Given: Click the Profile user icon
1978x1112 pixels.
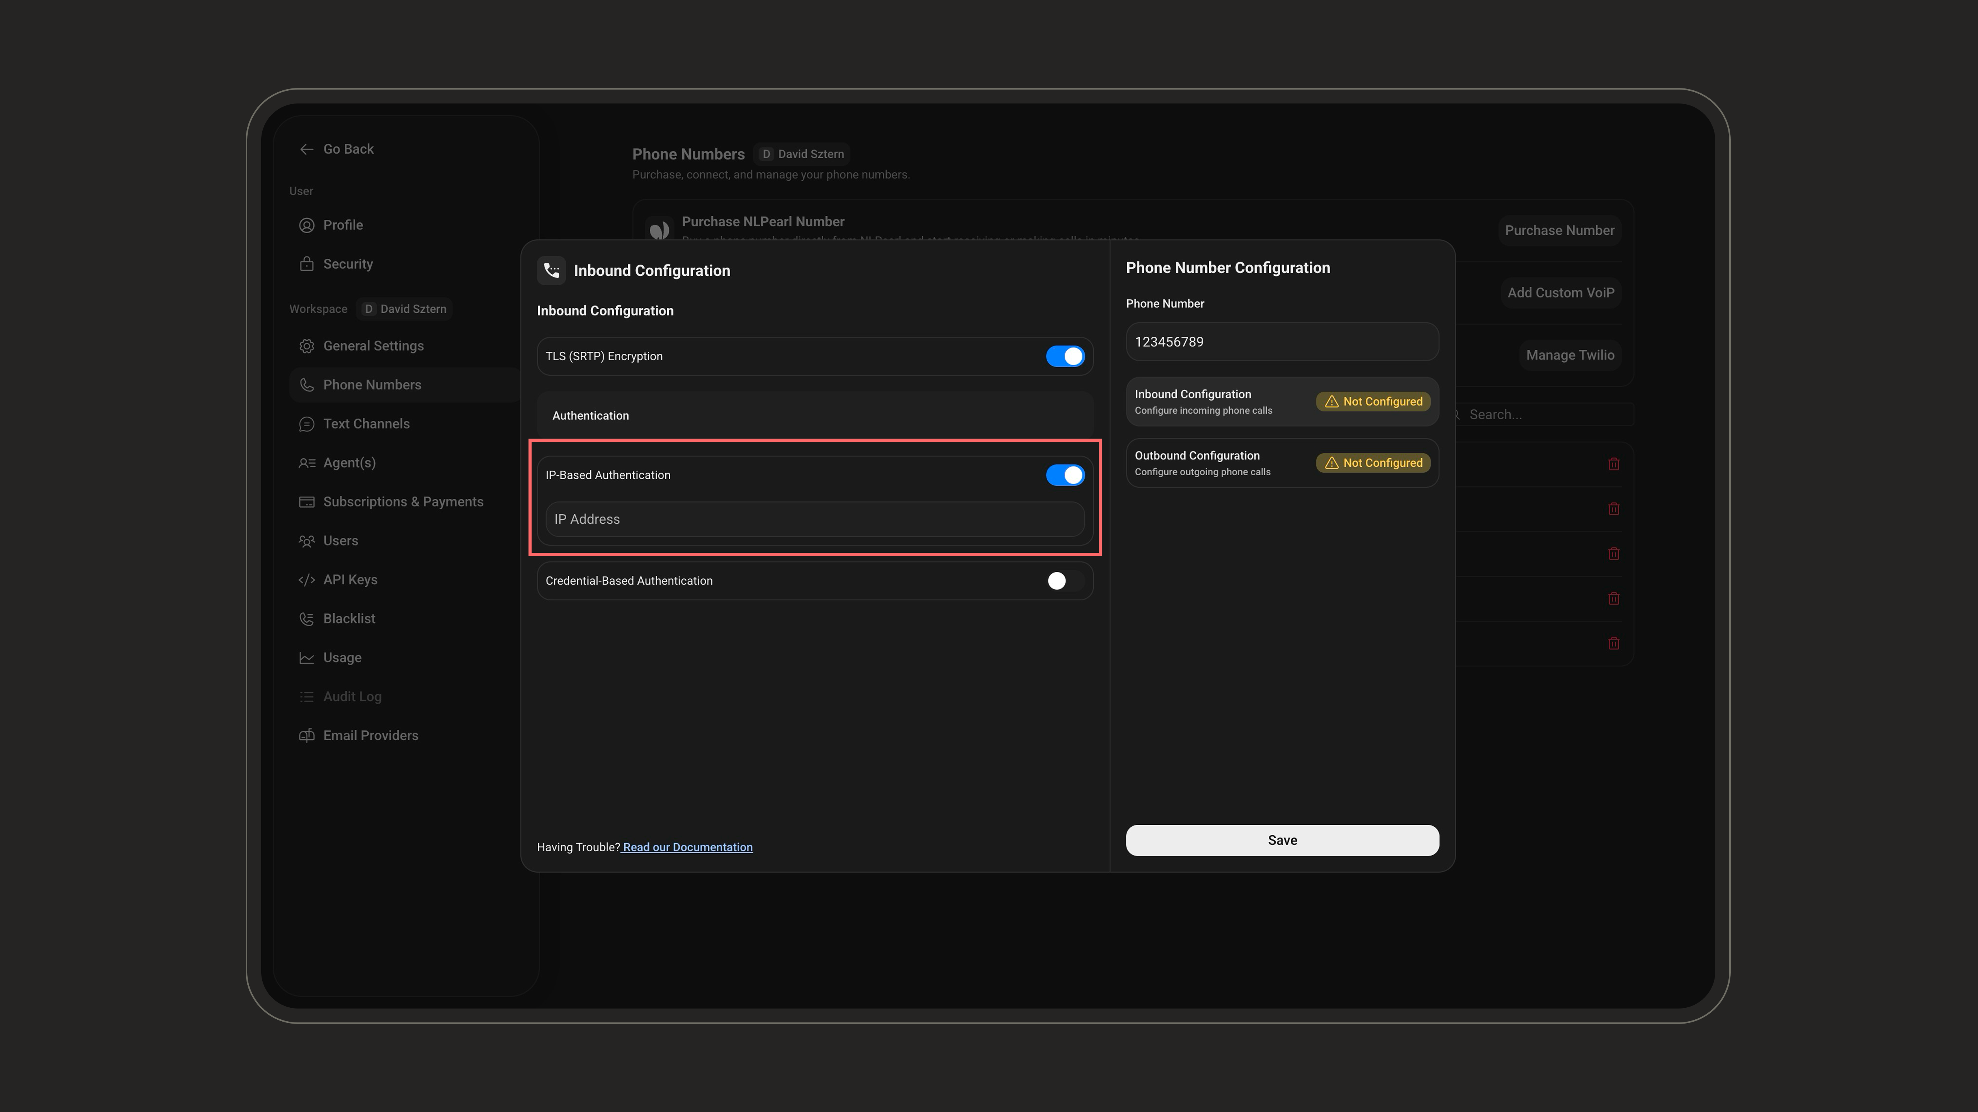Looking at the screenshot, I should tap(306, 225).
